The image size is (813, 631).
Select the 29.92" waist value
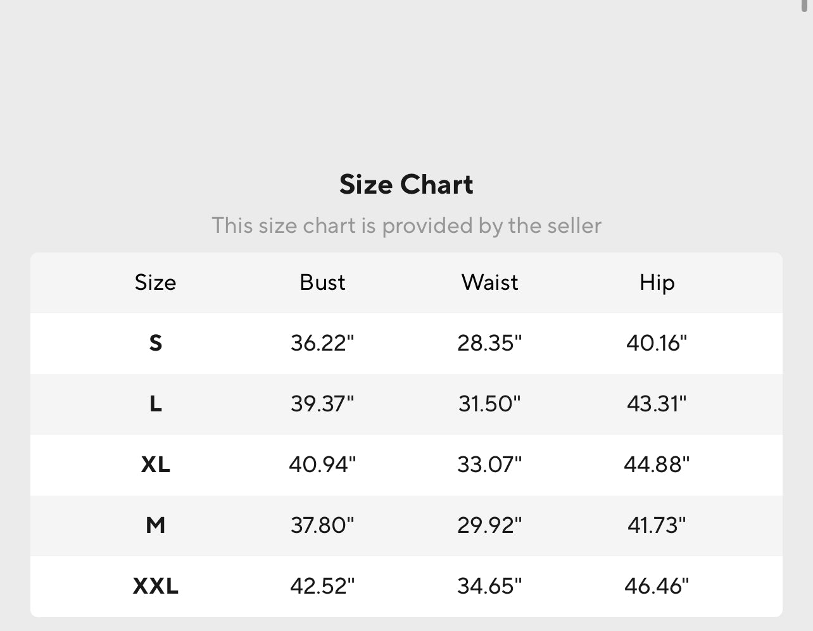point(489,525)
